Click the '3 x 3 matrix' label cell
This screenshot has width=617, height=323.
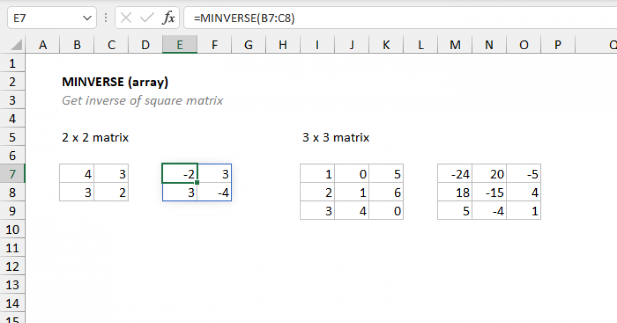[317, 137]
